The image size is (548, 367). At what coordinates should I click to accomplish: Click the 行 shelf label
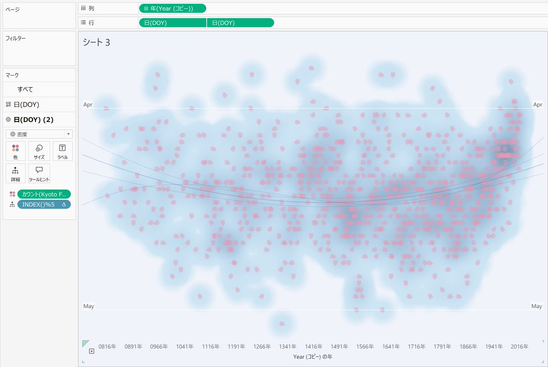tap(92, 22)
